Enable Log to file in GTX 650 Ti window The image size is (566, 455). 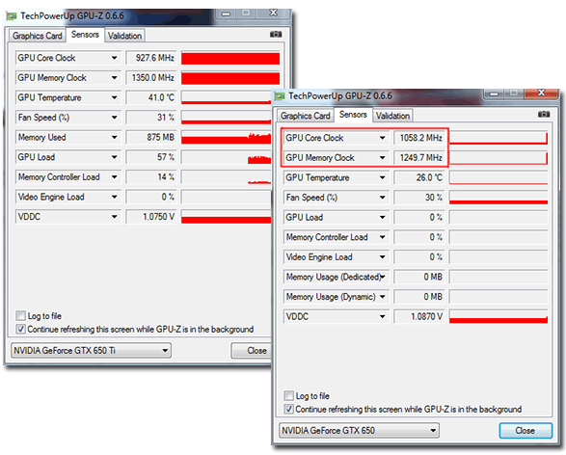20,316
